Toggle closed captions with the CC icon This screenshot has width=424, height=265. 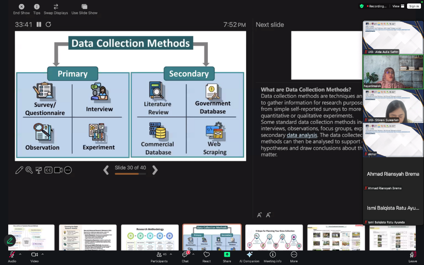click(x=49, y=170)
